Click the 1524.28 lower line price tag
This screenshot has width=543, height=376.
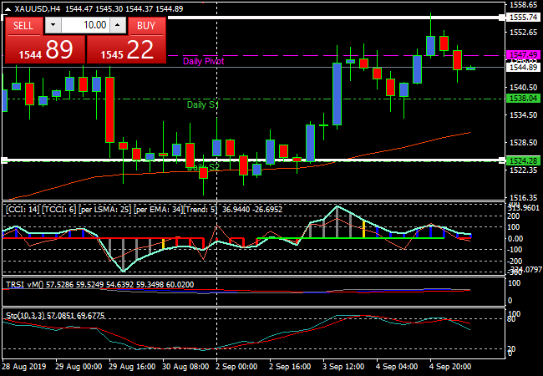click(x=522, y=160)
